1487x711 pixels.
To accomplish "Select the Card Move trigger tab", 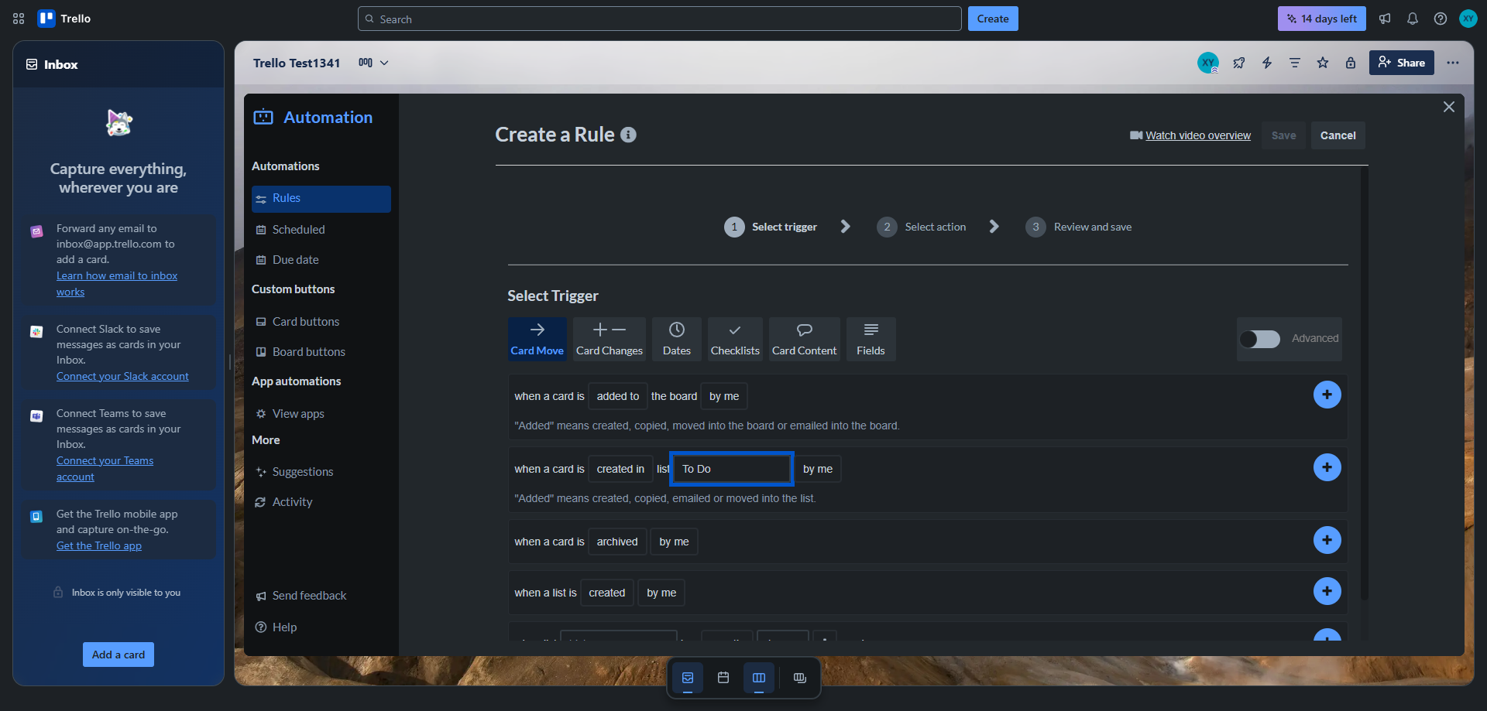I will coord(537,339).
